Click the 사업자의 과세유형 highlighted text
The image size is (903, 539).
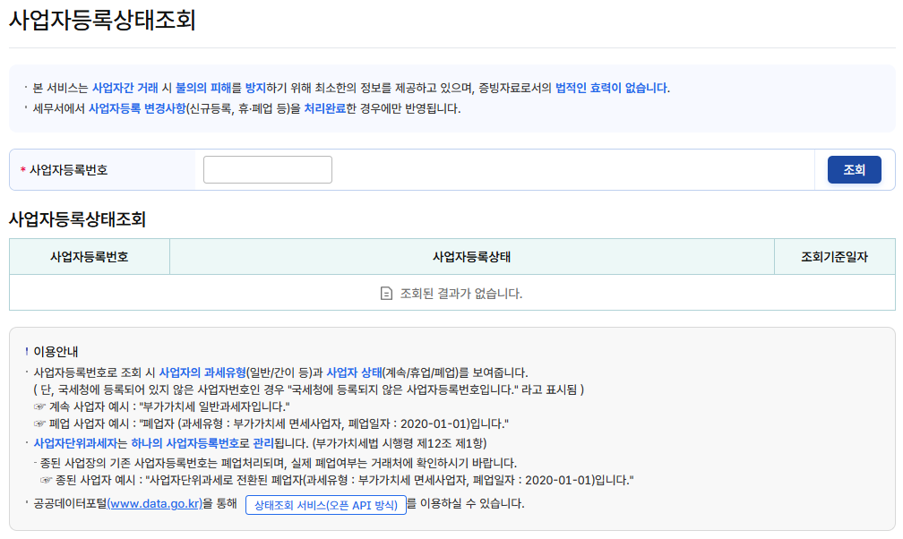coord(202,372)
